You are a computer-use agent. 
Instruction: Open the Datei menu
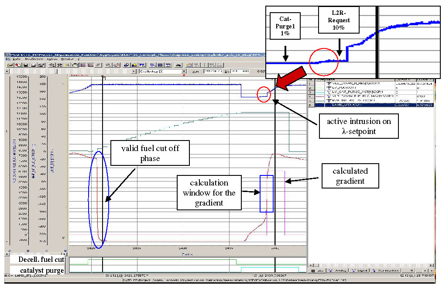pos(17,58)
